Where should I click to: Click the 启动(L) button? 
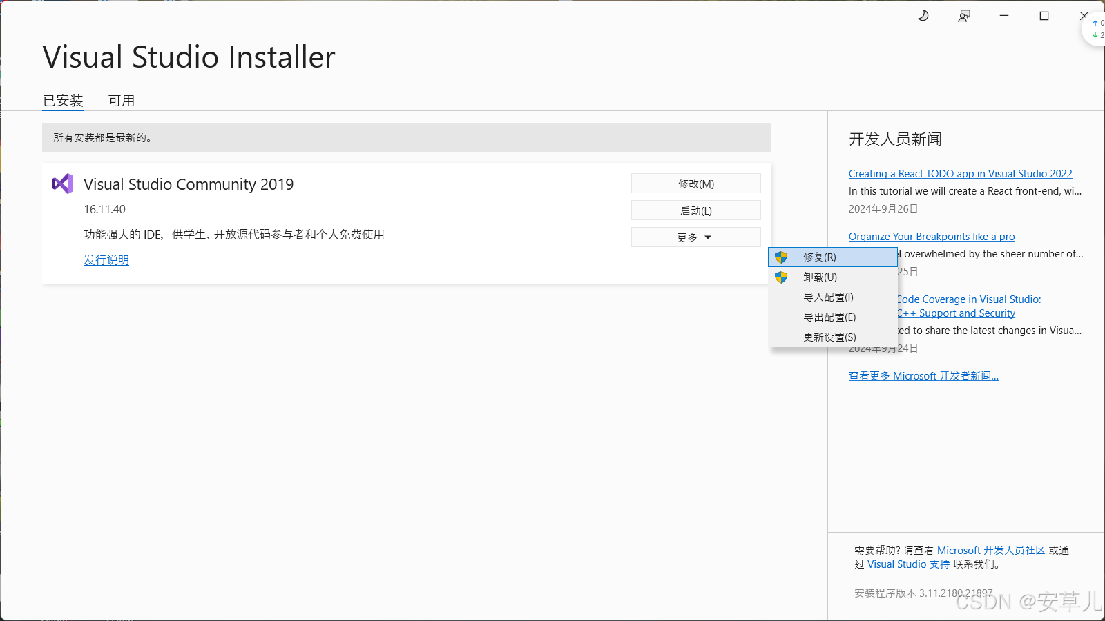pos(695,210)
